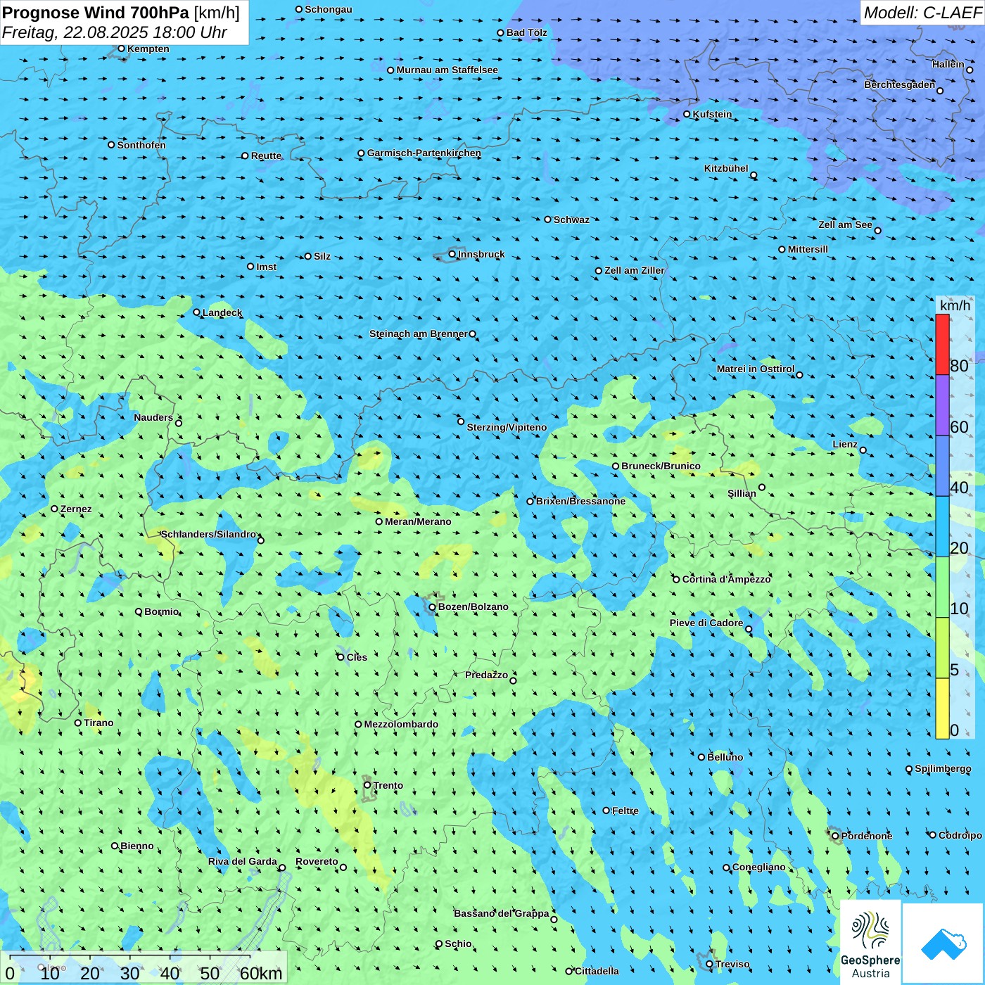Click the Brixen/Bressanone label
The image size is (985, 985).
tap(580, 501)
